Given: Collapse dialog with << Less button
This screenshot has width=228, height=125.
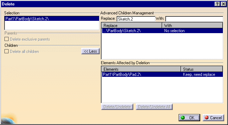Looking at the screenshot, I should [91, 51].
